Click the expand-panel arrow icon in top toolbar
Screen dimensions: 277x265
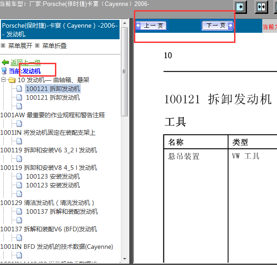[241, 7]
